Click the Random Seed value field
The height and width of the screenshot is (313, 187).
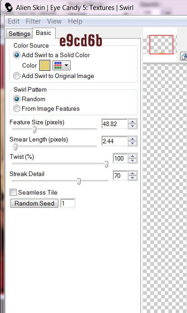[68, 203]
